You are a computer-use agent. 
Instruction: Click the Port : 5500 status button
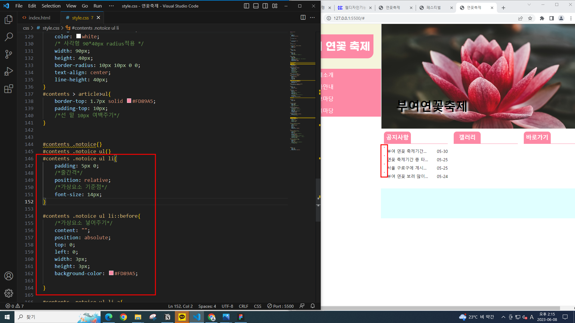tap(280, 306)
